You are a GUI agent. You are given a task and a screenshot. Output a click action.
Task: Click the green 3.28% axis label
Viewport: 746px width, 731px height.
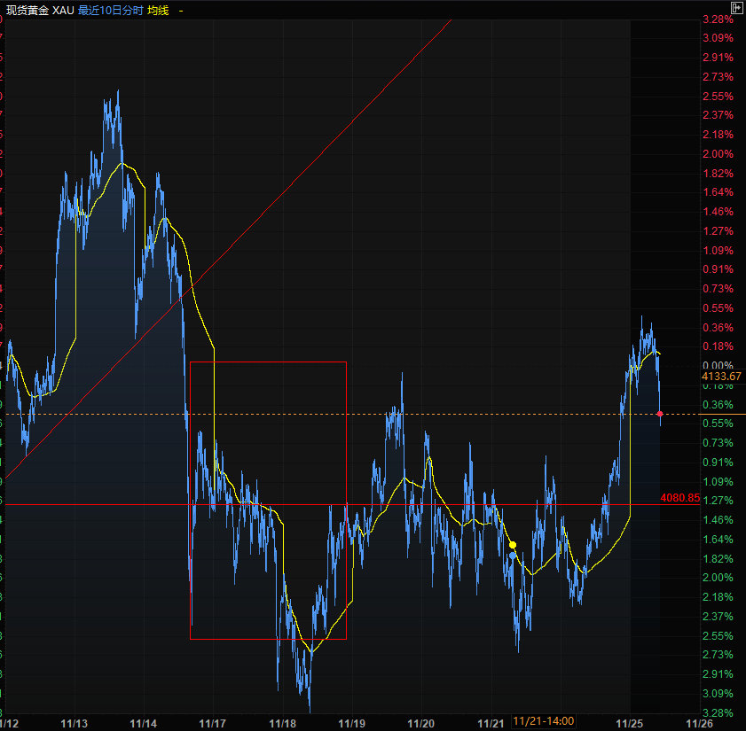[x=718, y=712]
